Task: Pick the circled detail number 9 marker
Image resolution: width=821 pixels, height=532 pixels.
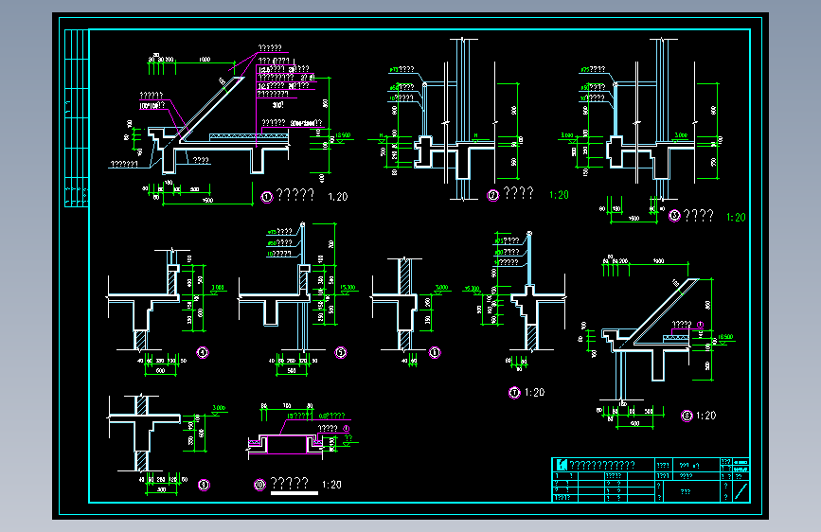Action: pyautogui.click(x=204, y=485)
